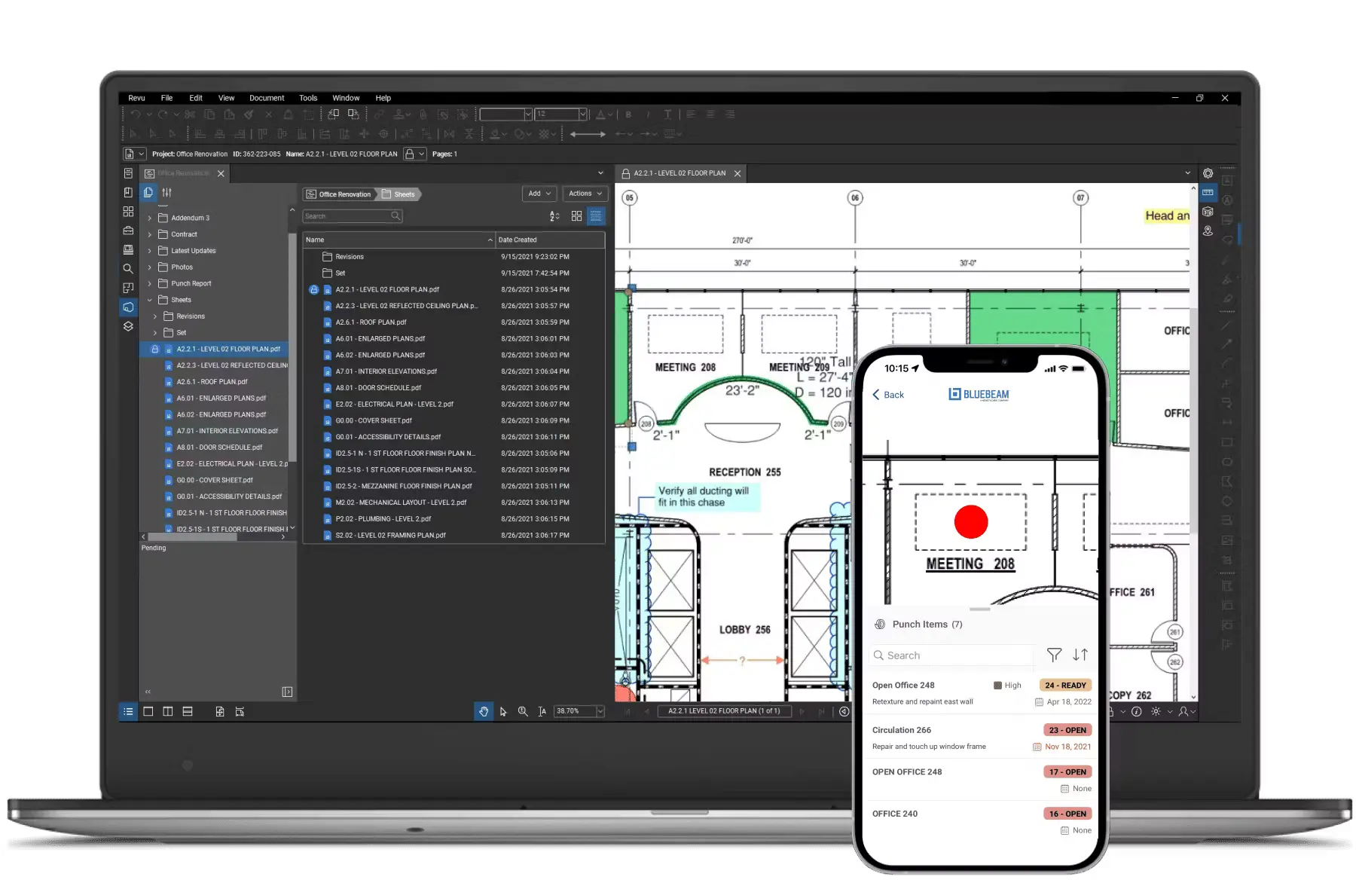The height and width of the screenshot is (889, 1356).
Task: Choose the Select arrow cursor tool
Action: click(x=503, y=711)
